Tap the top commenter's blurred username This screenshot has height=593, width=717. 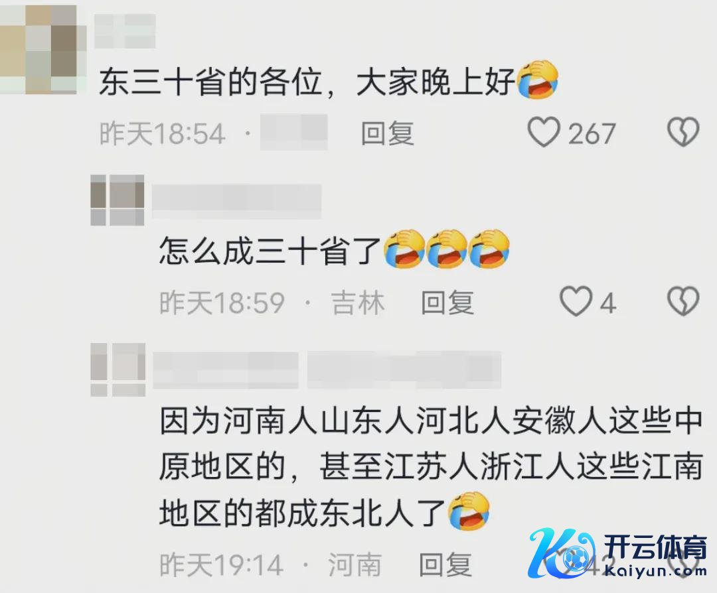pos(125,31)
